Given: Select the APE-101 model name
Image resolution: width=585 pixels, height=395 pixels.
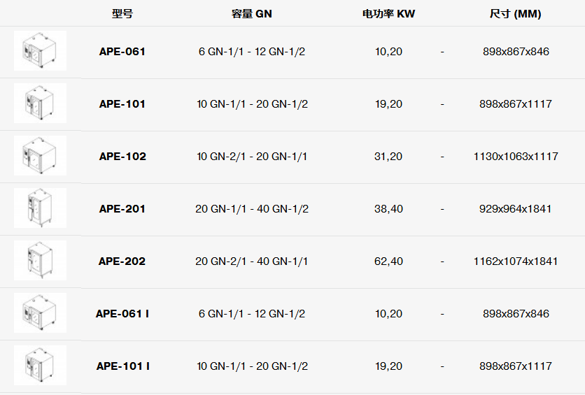Looking at the screenshot, I should click(x=122, y=104).
